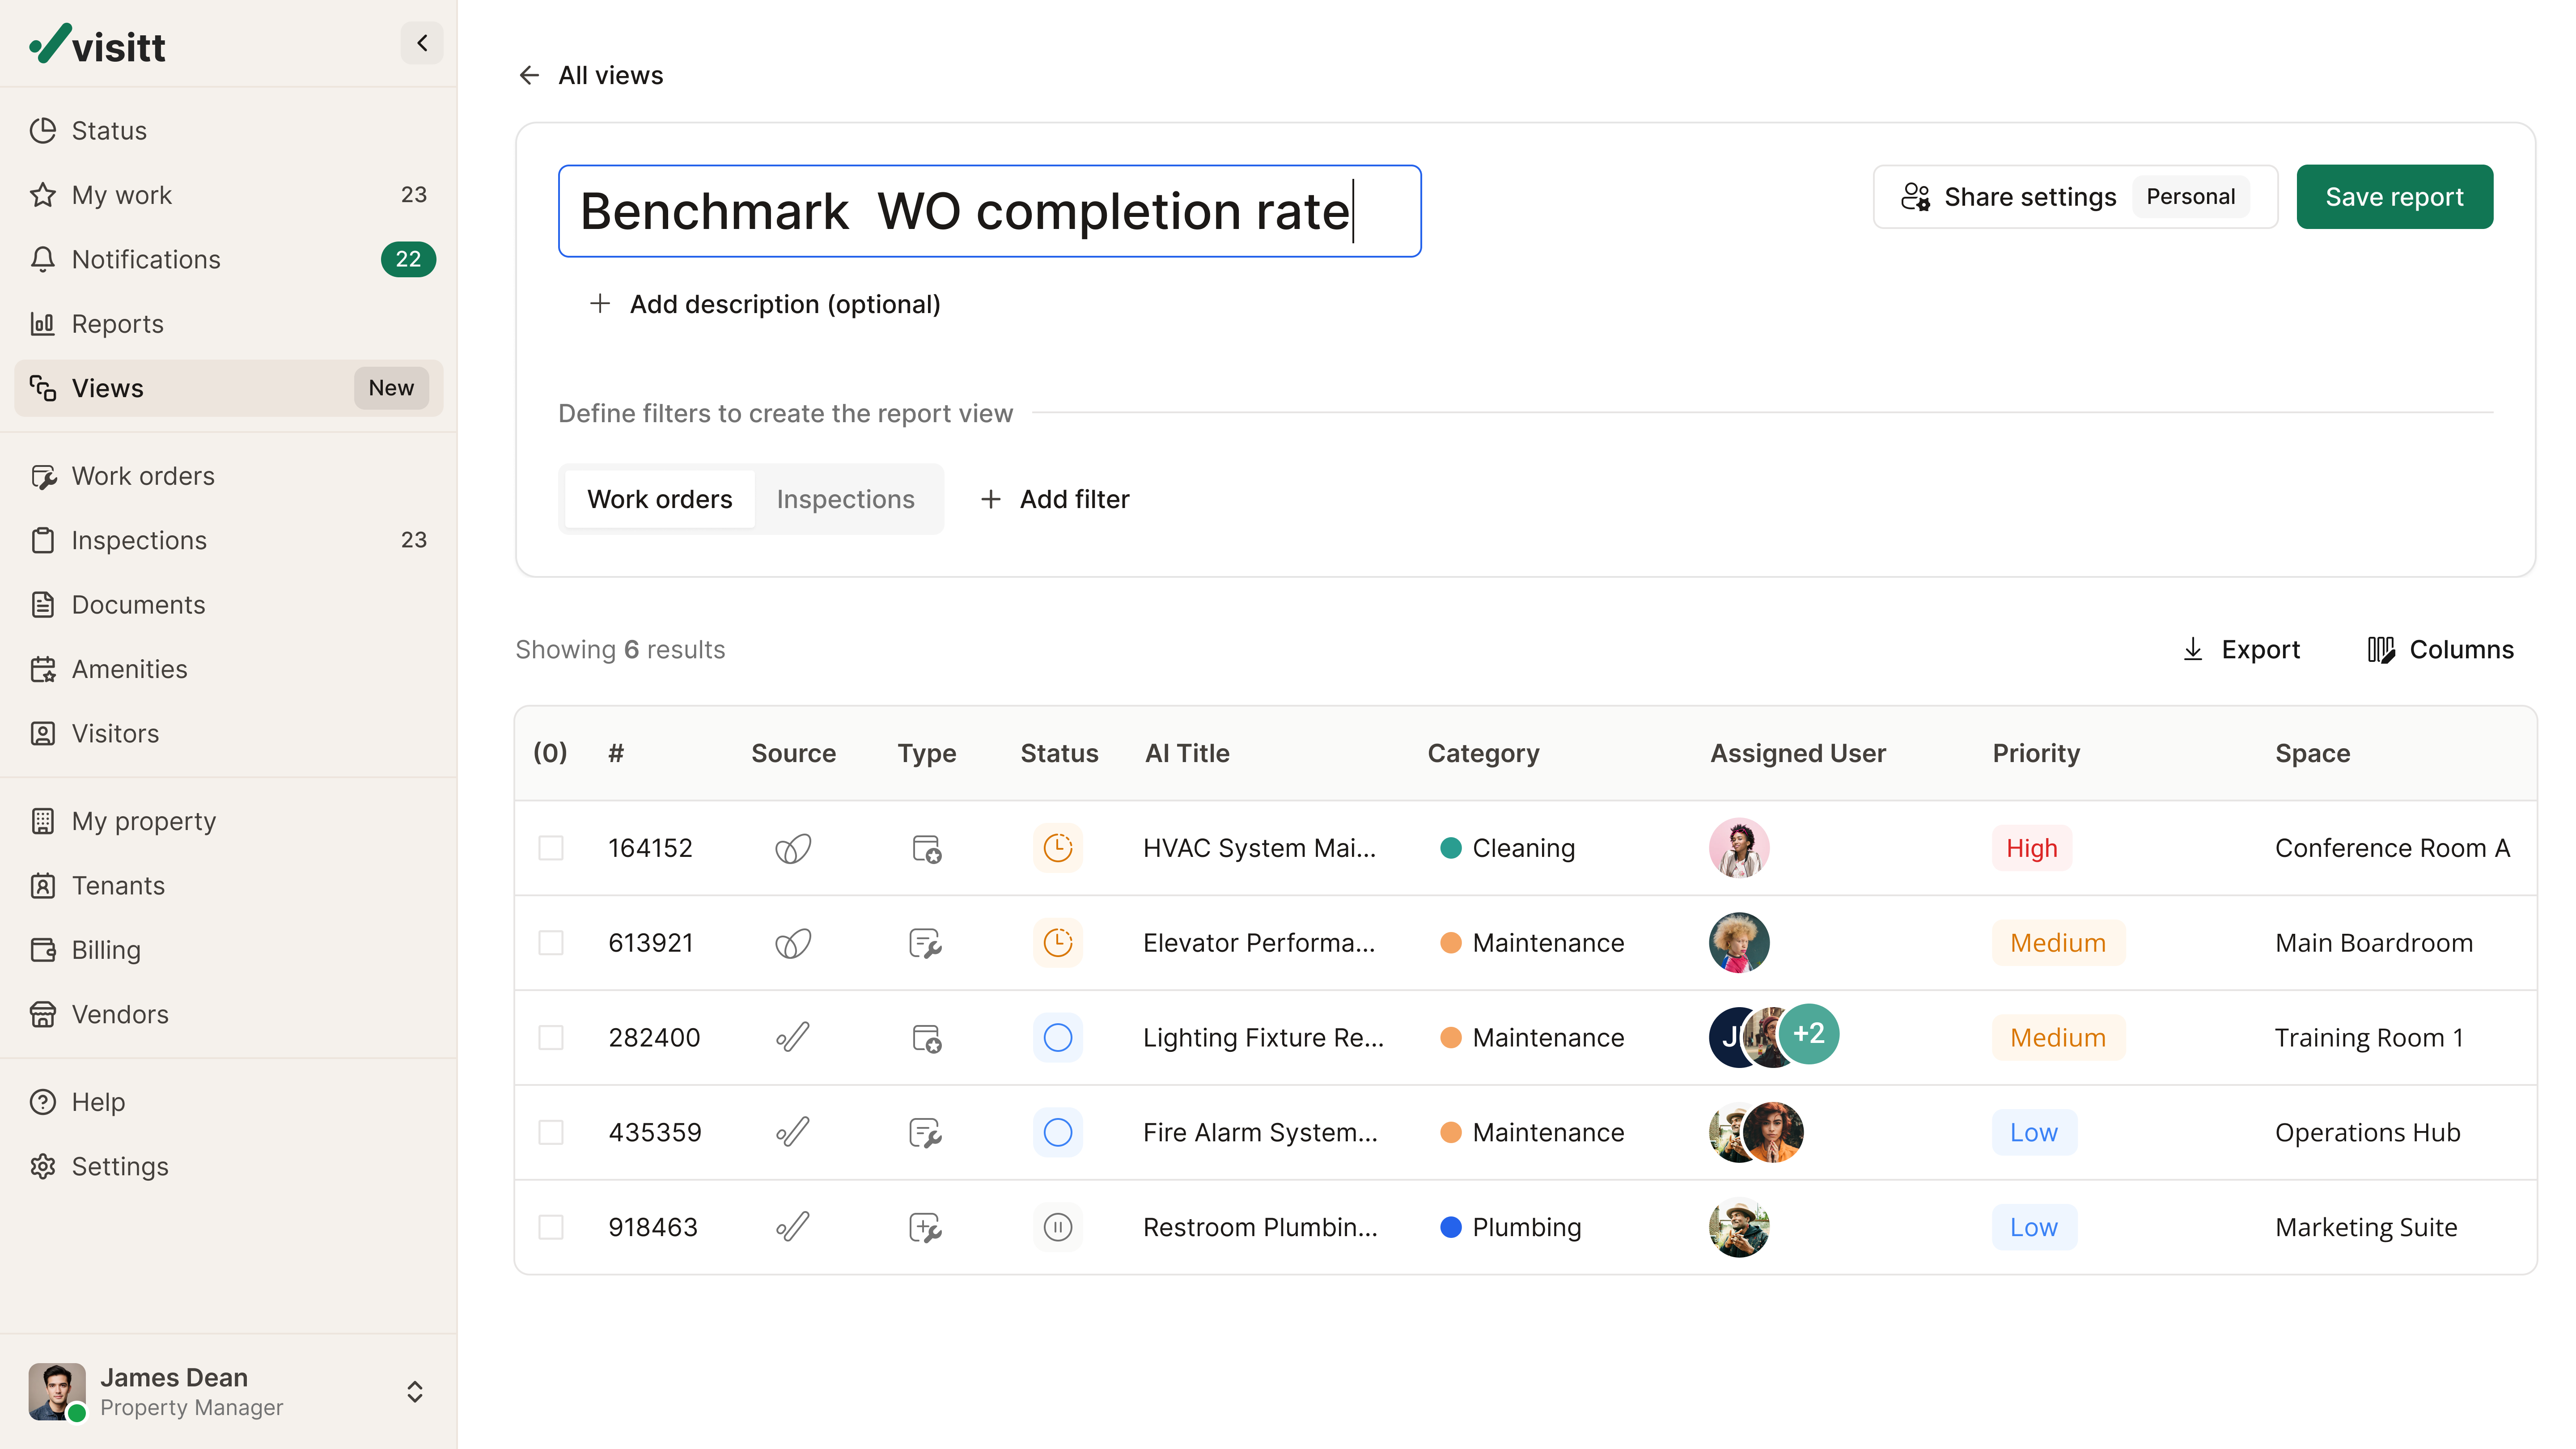Open Share settings Personal dropdown
This screenshot has width=2576, height=1449.
point(2075,197)
